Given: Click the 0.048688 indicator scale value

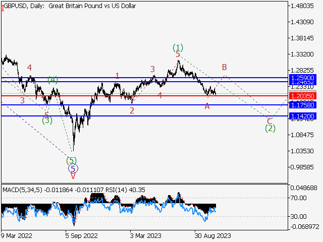Looking at the screenshot, I should (304, 188).
